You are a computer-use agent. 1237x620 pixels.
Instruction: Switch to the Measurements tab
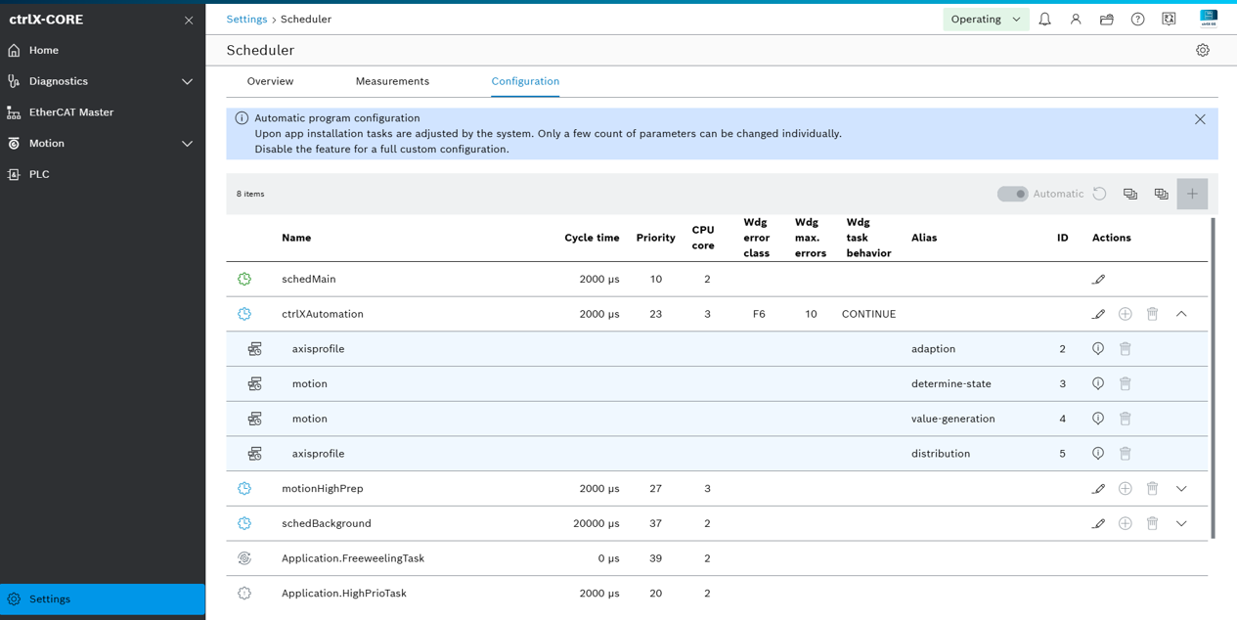(x=392, y=81)
